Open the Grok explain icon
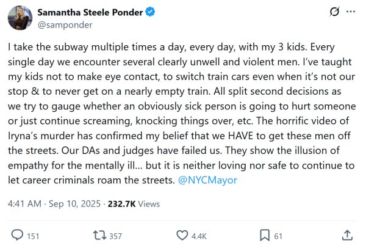This screenshot has width=366, height=248. click(334, 12)
